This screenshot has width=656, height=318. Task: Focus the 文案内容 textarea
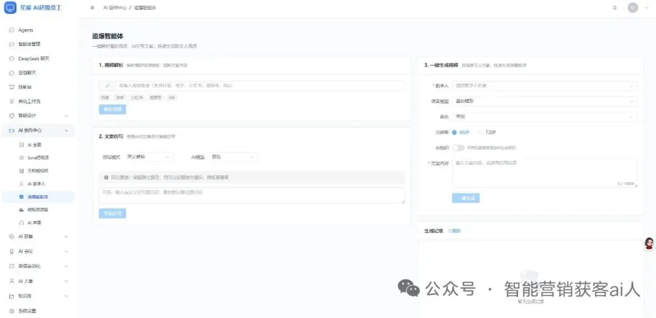[544, 172]
